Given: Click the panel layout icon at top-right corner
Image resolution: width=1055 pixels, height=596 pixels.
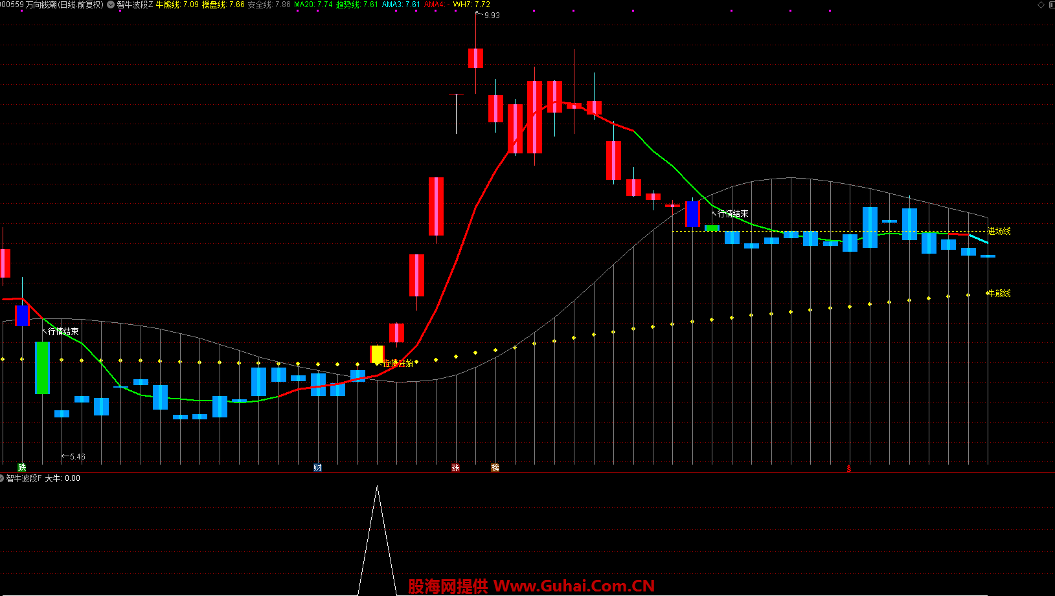Looking at the screenshot, I should [1050, 5].
